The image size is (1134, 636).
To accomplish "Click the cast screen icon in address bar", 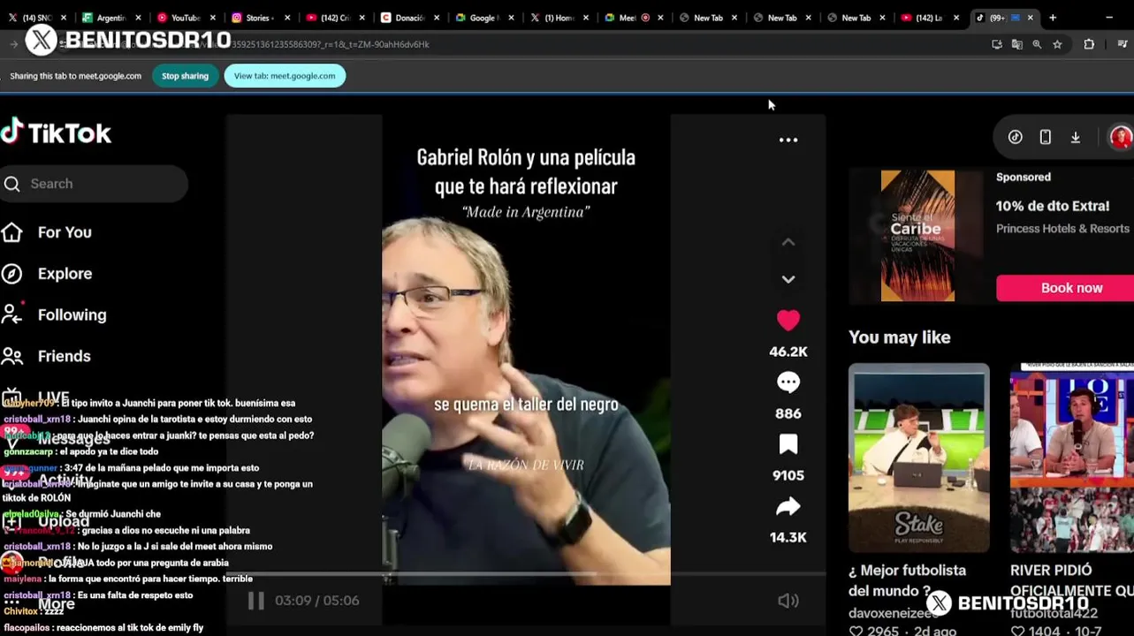I will coord(997,44).
